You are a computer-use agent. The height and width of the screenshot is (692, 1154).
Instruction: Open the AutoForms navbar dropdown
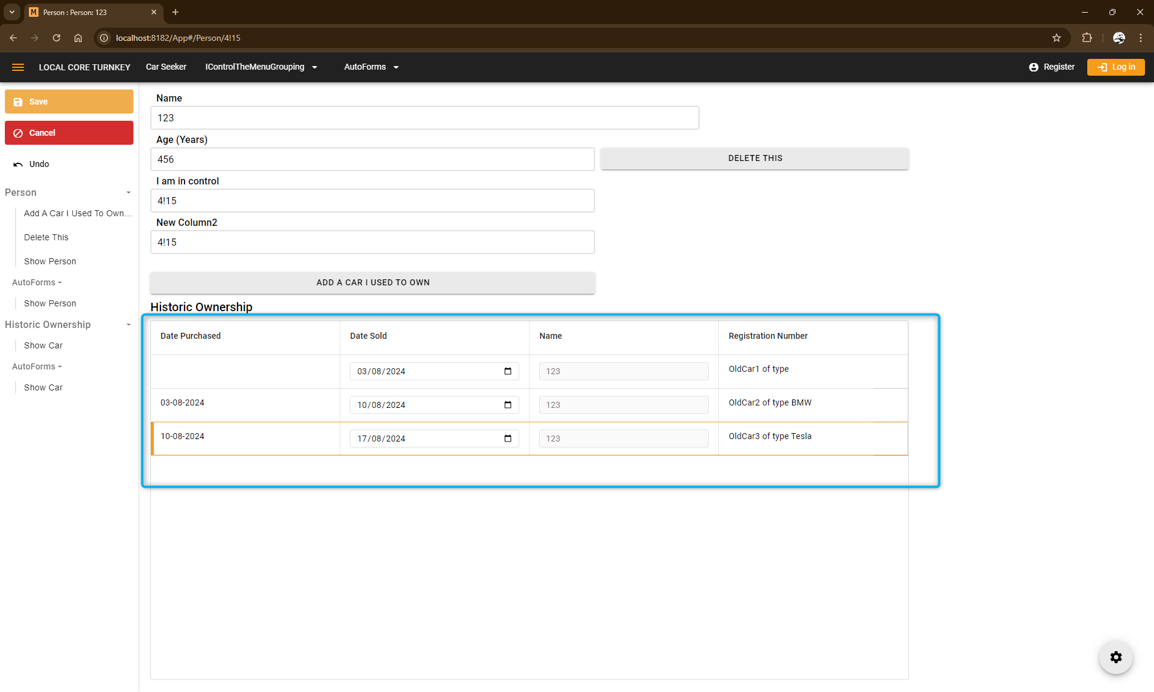(371, 67)
